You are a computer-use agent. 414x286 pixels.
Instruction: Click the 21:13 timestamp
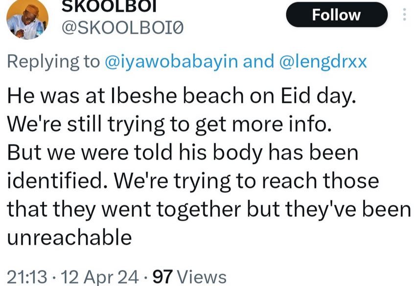click(27, 276)
